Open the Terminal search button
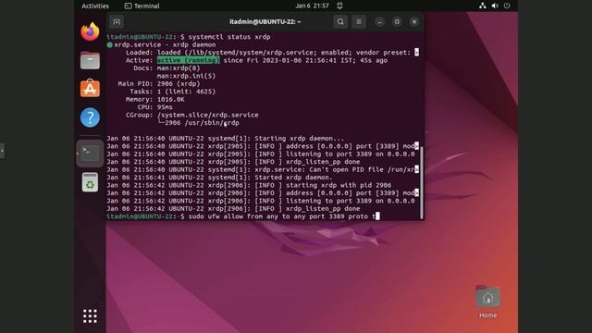The image size is (592, 333). [340, 21]
